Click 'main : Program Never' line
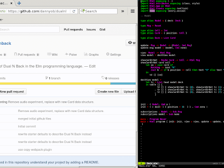Screen dimensions: 224x168 (x=154, y=119)
